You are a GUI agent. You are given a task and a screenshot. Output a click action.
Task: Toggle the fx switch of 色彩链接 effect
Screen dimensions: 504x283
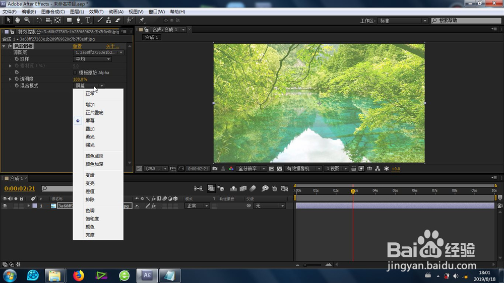click(10, 46)
